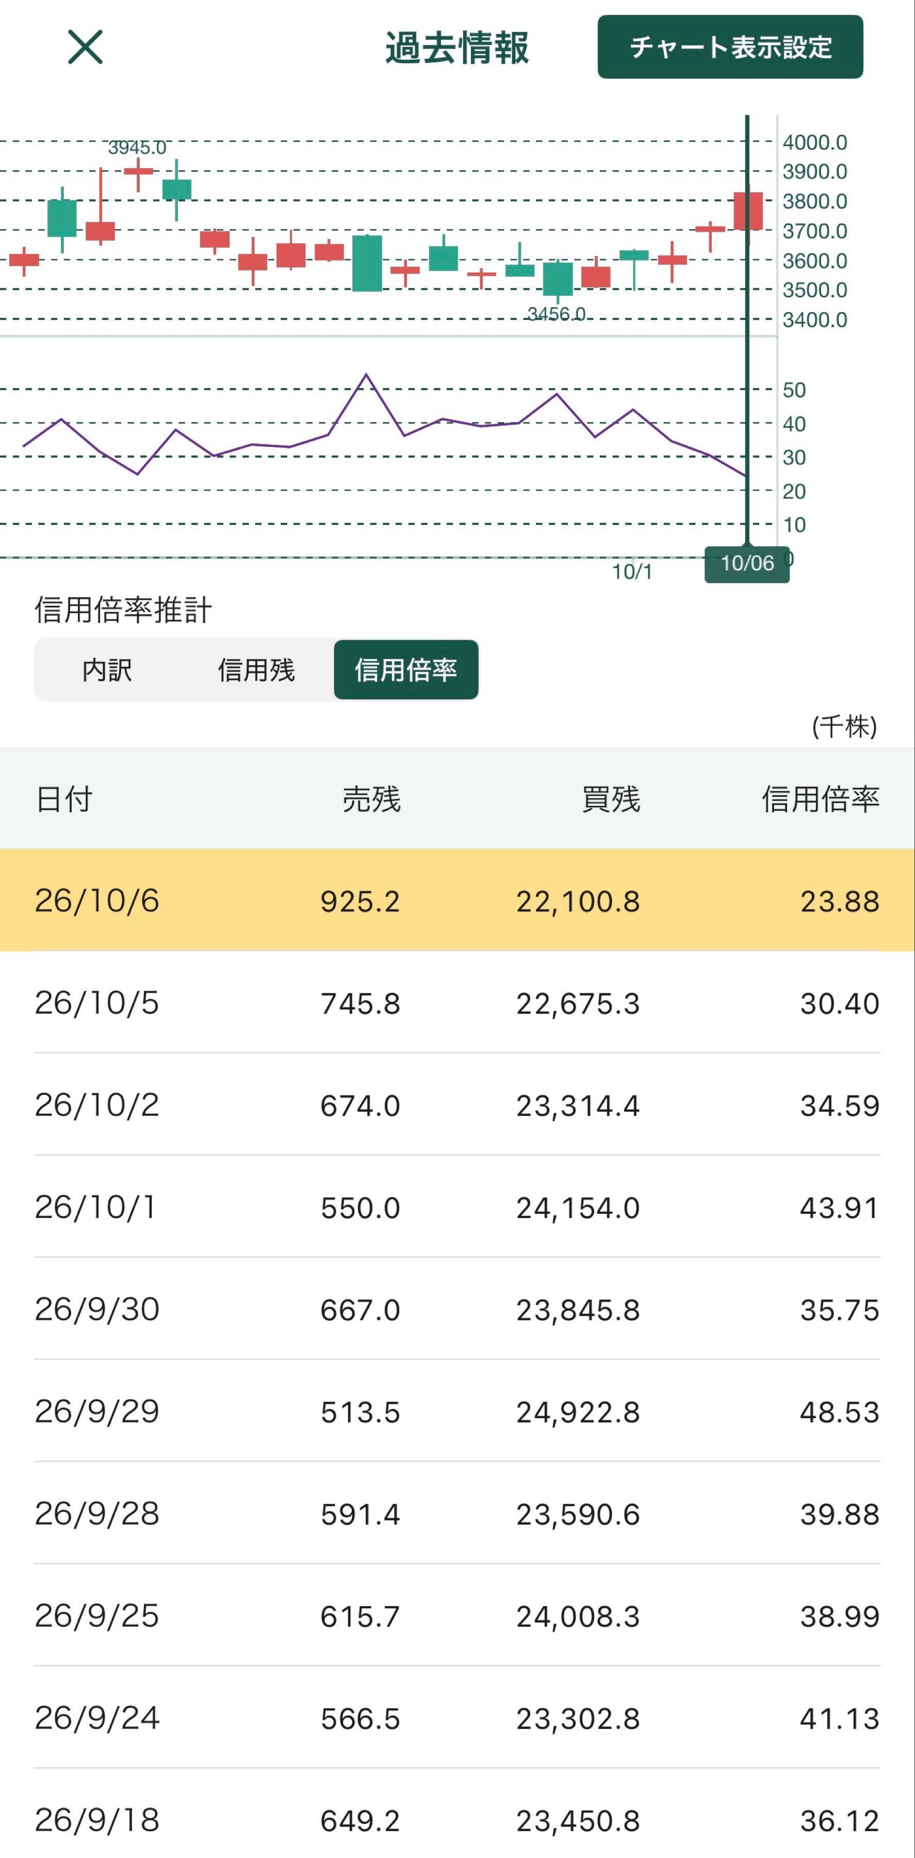Tap the 10/06 date marker on chart

[x=747, y=563]
